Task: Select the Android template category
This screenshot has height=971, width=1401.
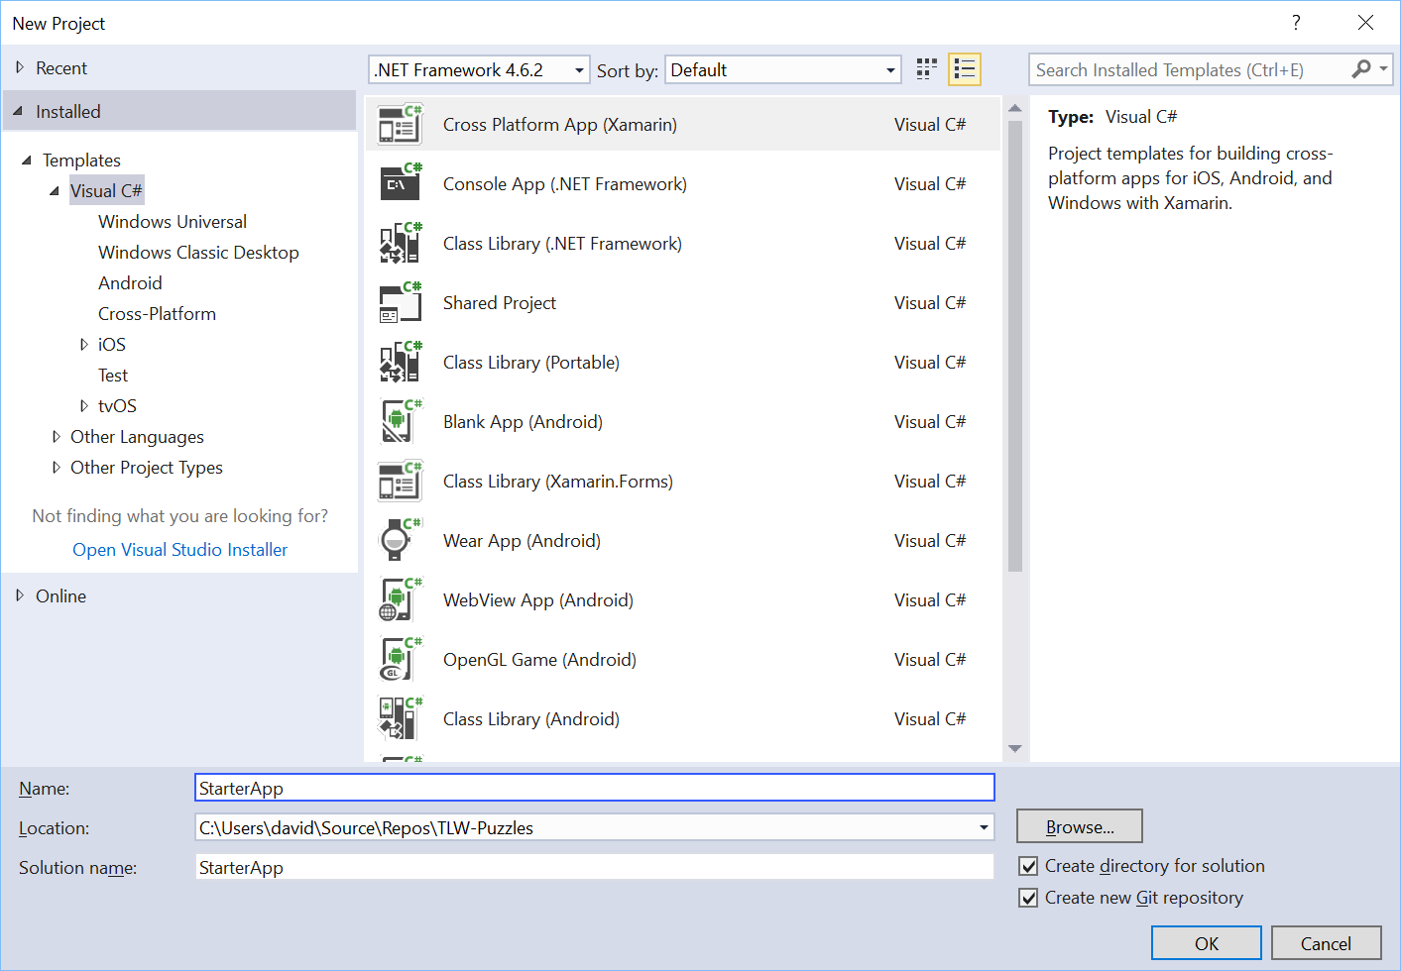Action: (x=130, y=283)
